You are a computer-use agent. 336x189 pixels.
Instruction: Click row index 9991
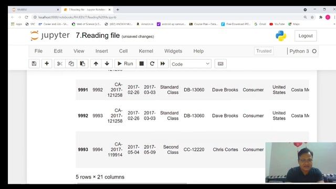pyautogui.click(x=83, y=90)
